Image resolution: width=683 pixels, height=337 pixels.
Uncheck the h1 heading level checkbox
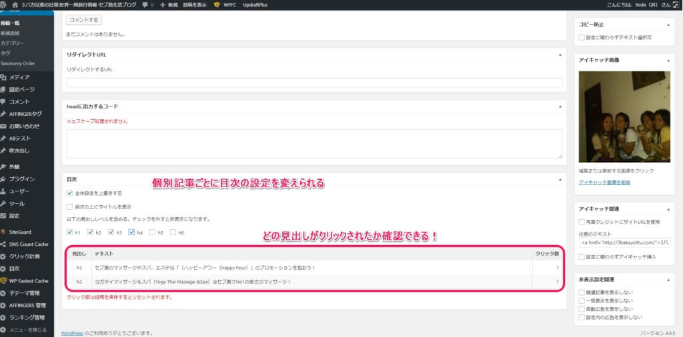click(69, 232)
